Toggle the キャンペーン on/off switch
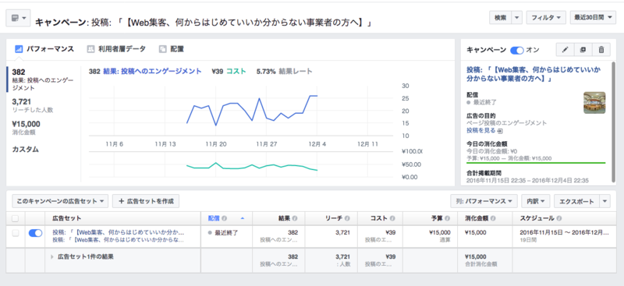 coord(517,50)
